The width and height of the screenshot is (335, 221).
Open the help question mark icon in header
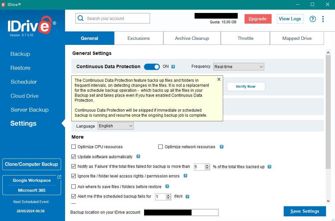[x=312, y=19]
